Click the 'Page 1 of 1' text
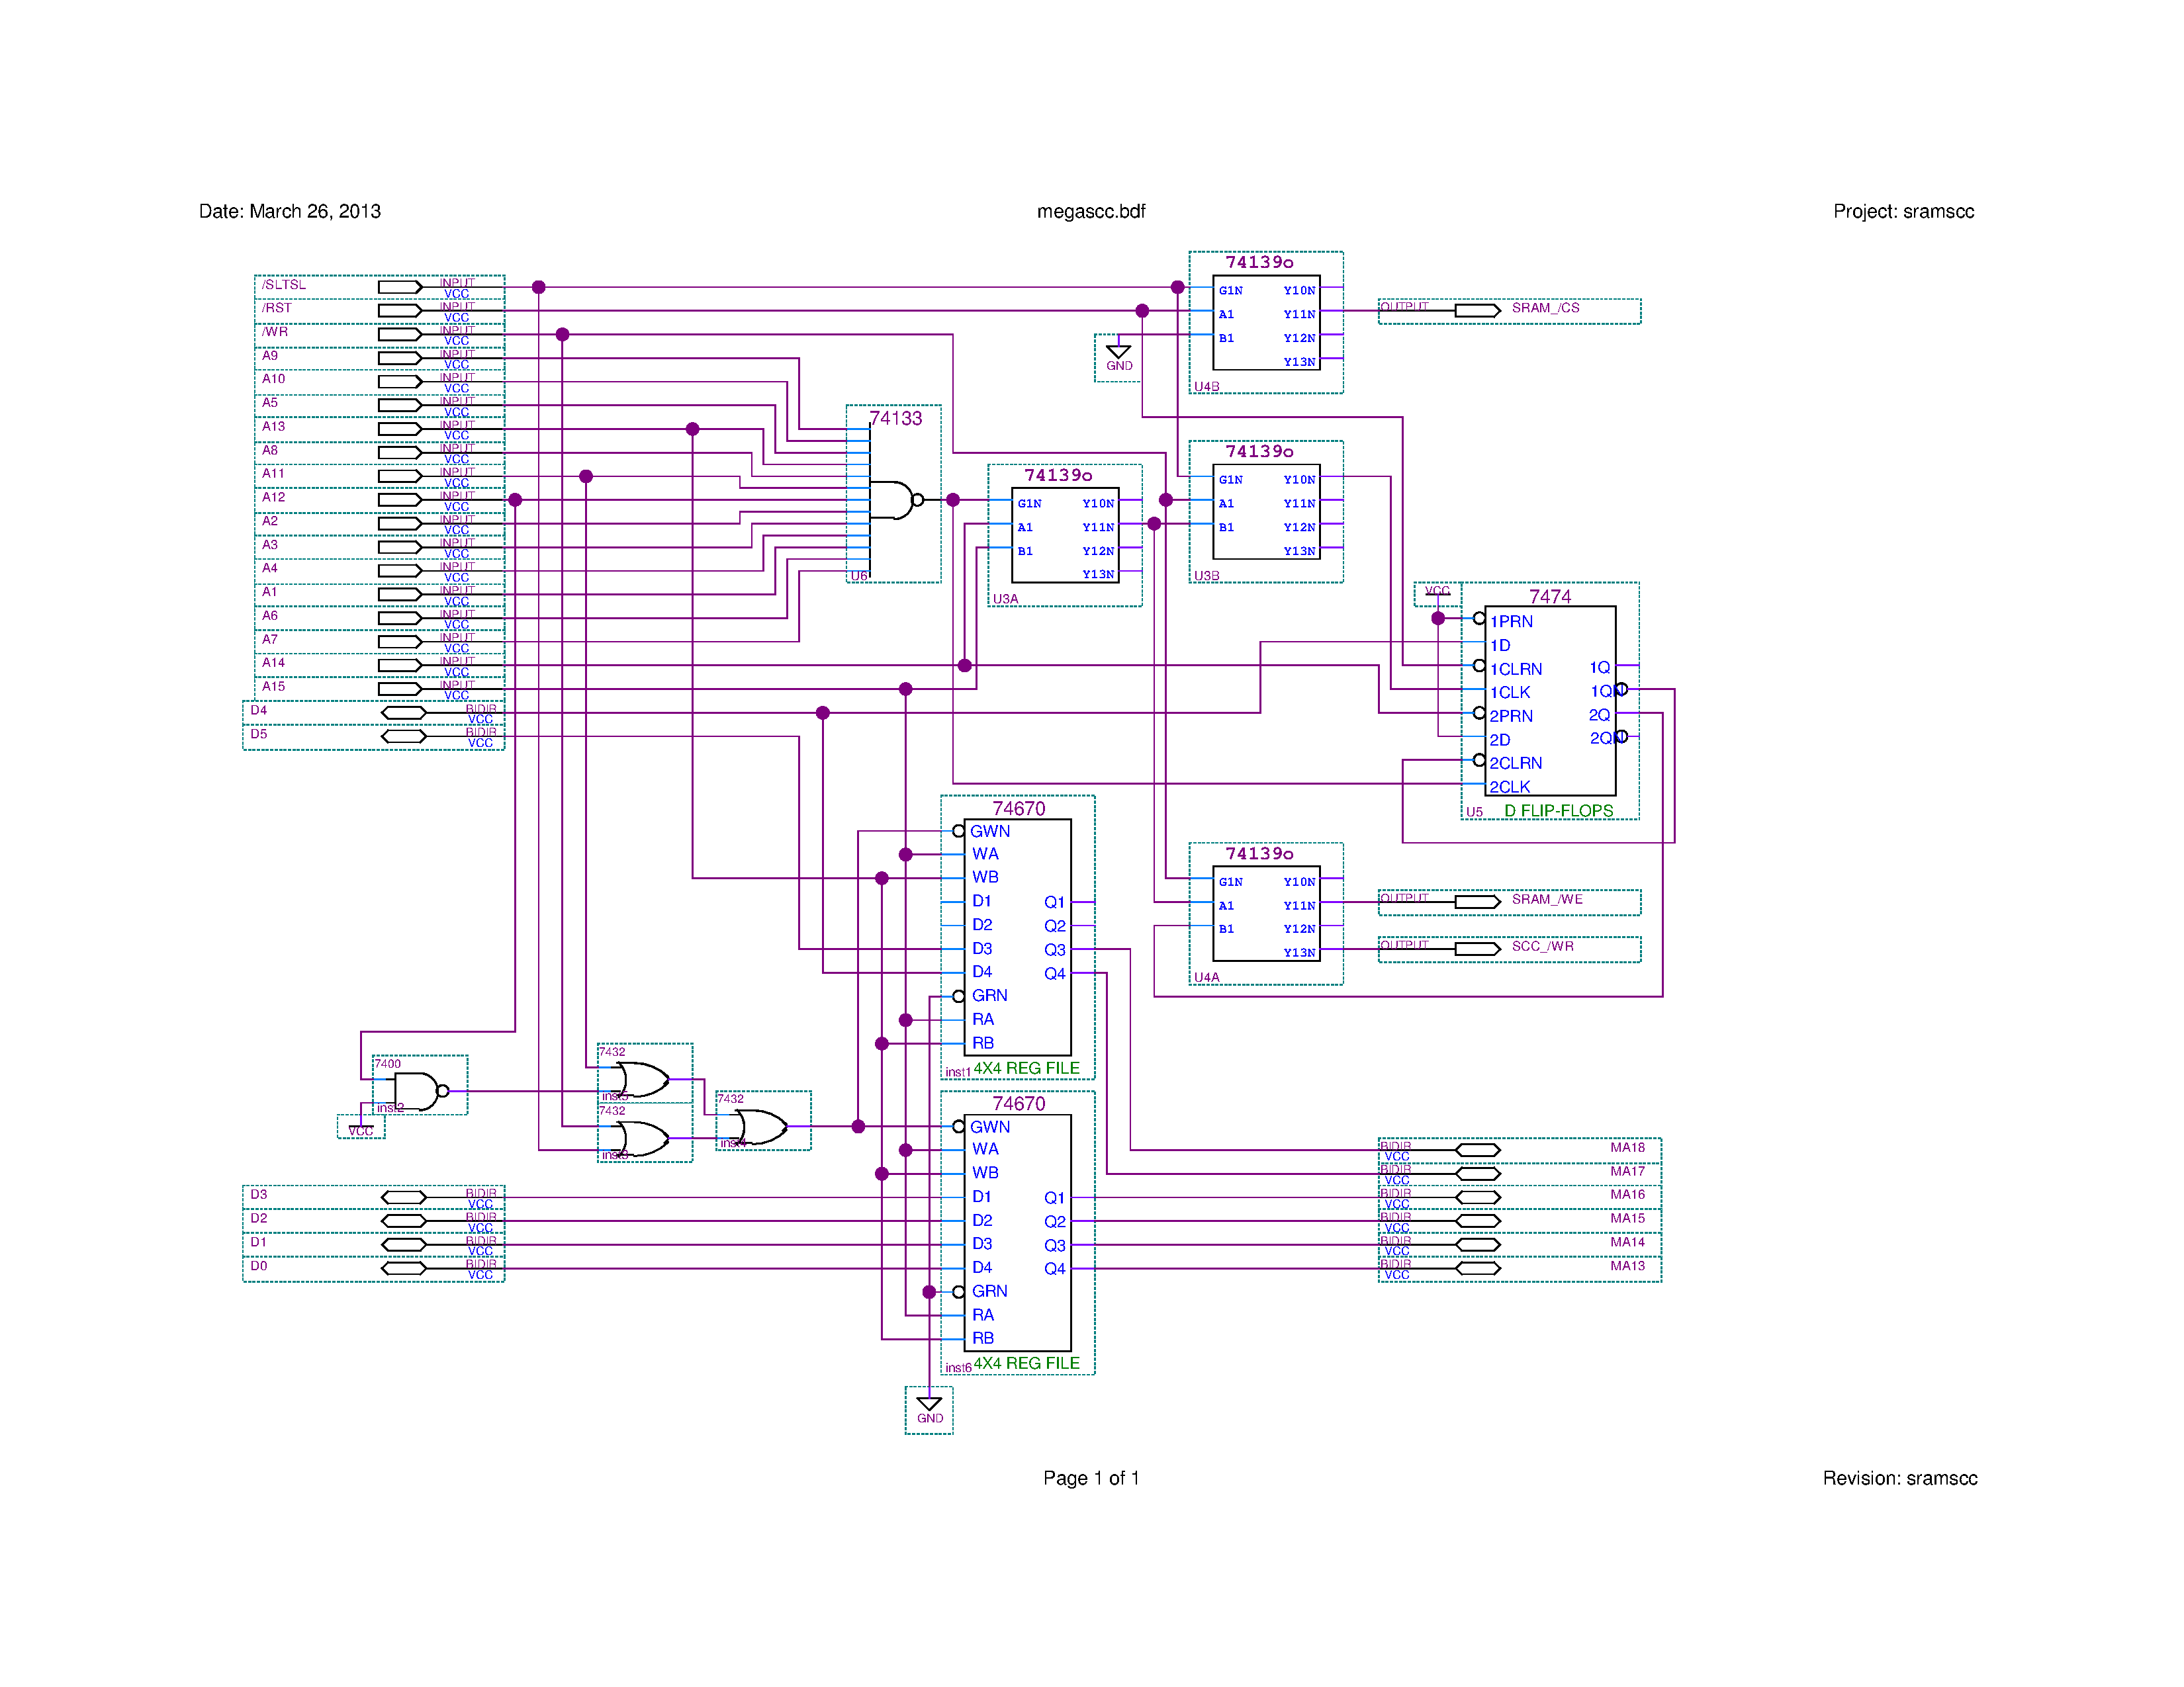This screenshot has width=2184, height=1687. 1091,1478
